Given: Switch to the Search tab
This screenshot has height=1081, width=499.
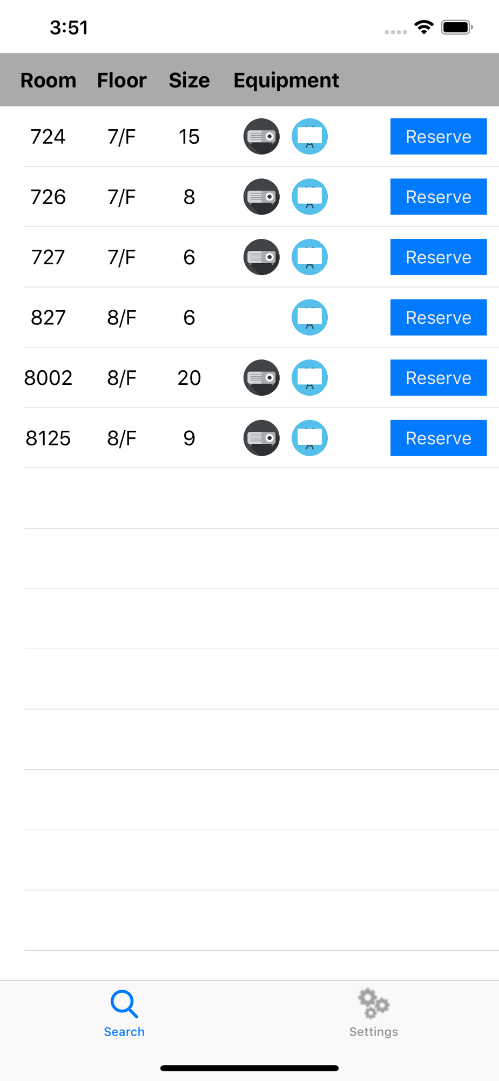Looking at the screenshot, I should [x=124, y=1013].
